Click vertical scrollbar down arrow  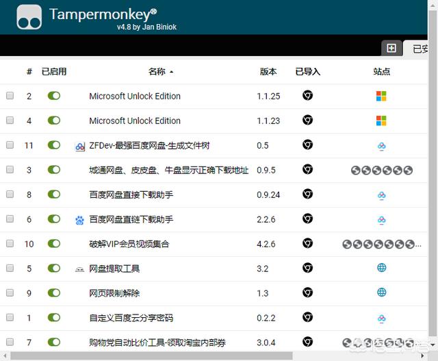(433, 345)
